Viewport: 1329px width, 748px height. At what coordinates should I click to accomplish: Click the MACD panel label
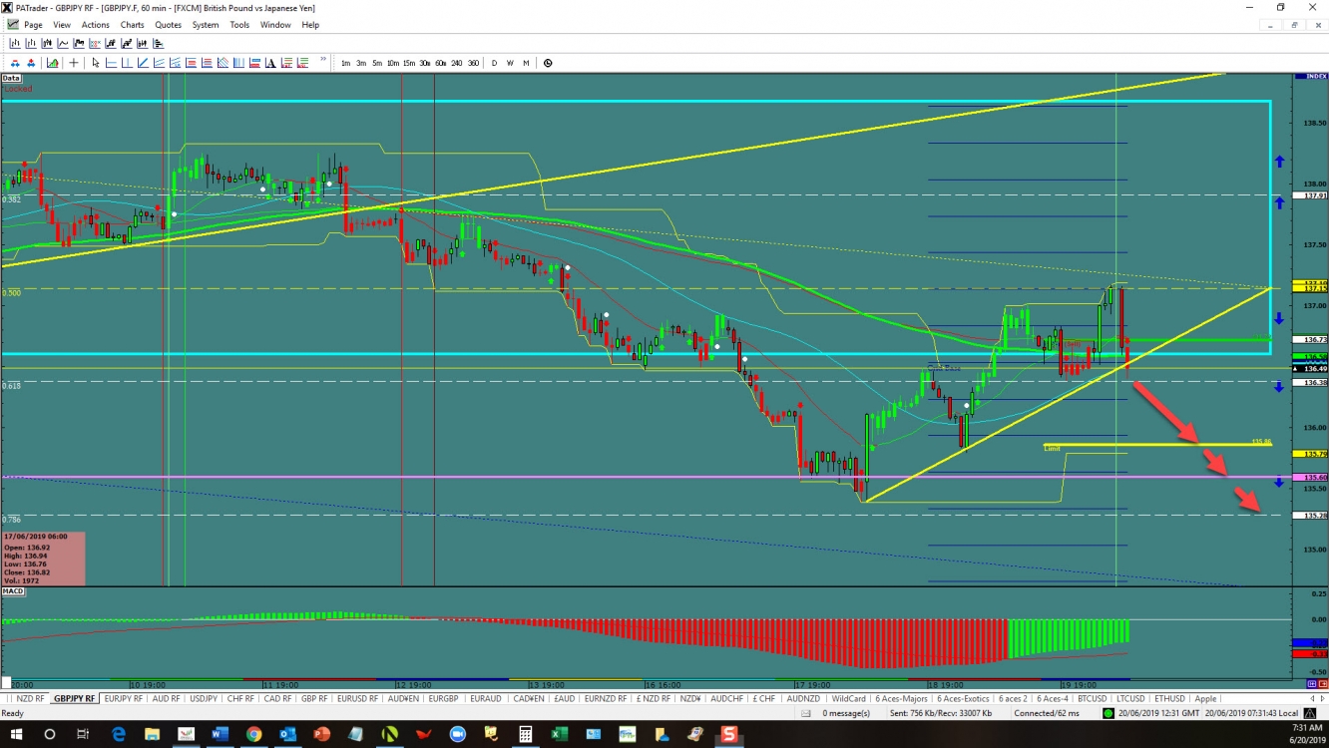tap(13, 591)
